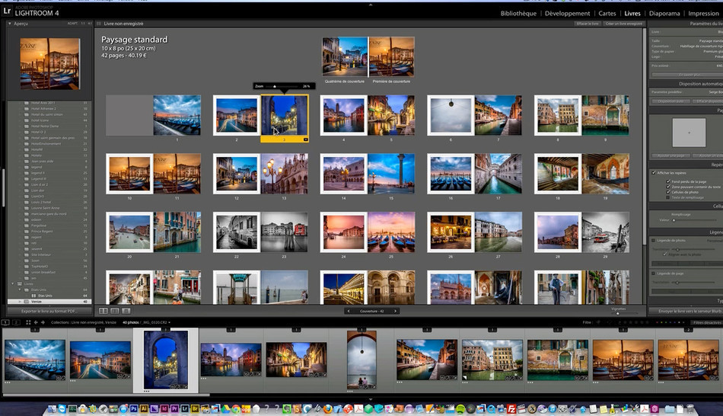Open the Diaporama module
This screenshot has height=416, width=723.
664,14
